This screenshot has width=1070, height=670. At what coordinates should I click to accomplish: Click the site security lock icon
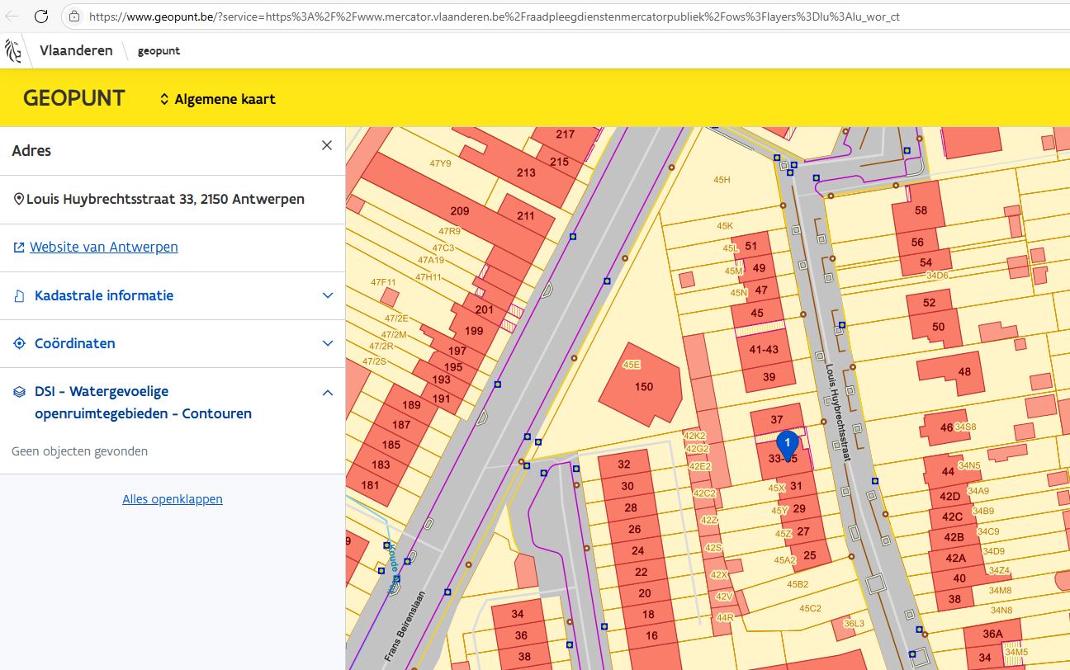point(74,16)
